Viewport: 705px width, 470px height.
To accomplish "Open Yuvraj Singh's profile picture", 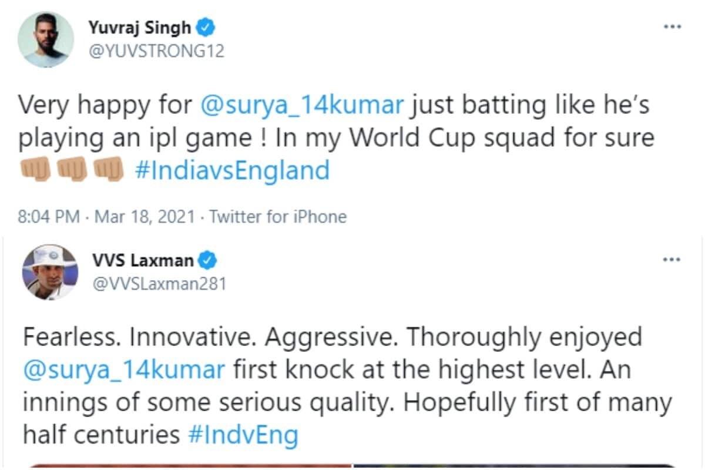I will tap(46, 39).
